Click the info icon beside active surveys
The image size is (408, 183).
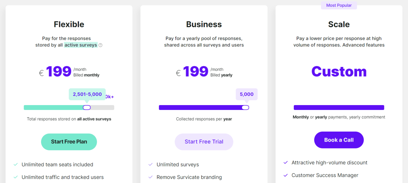click(x=100, y=45)
